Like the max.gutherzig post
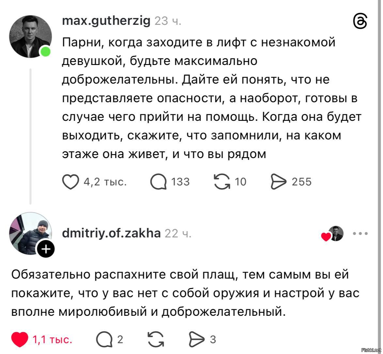This screenshot has width=383, height=354. pos(71,182)
